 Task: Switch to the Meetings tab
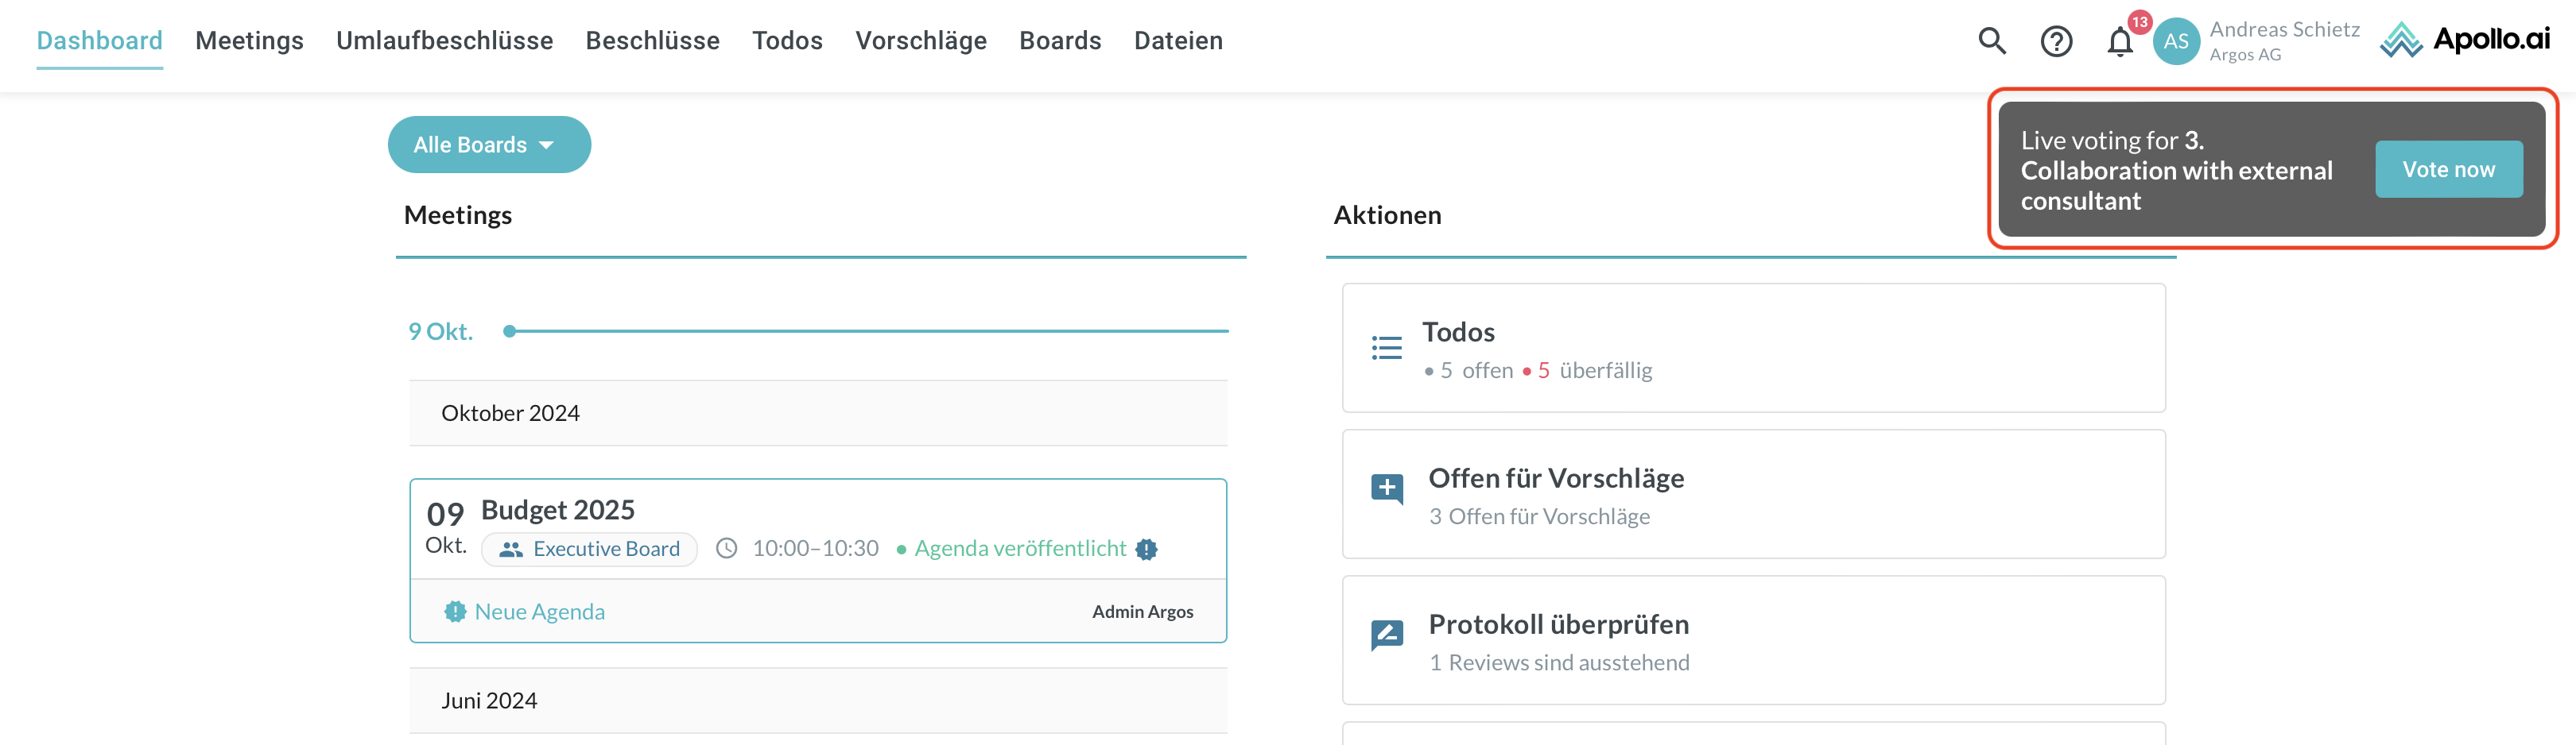pyautogui.click(x=249, y=41)
